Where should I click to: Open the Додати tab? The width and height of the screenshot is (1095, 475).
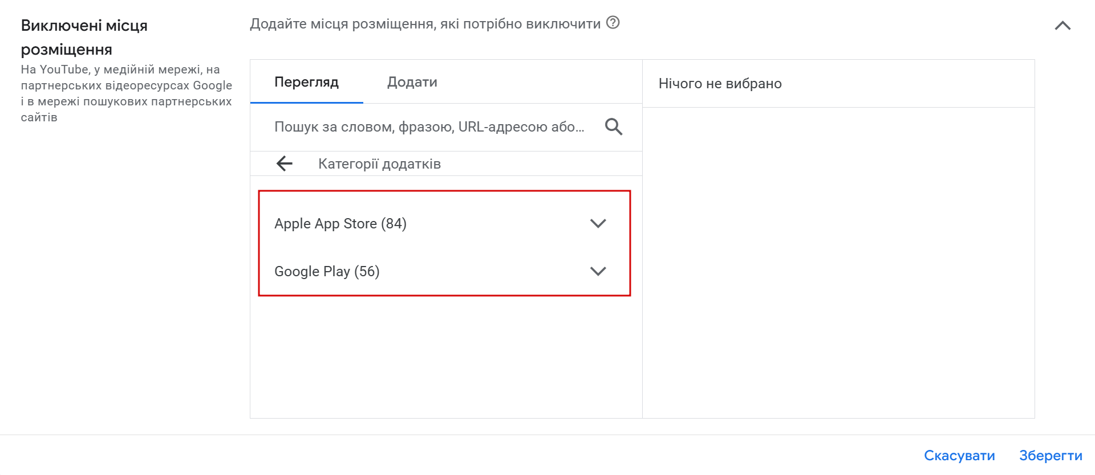pos(412,82)
